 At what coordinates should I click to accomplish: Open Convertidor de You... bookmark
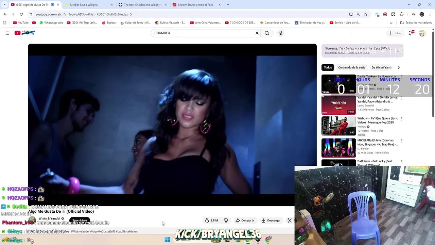[x=275, y=23]
